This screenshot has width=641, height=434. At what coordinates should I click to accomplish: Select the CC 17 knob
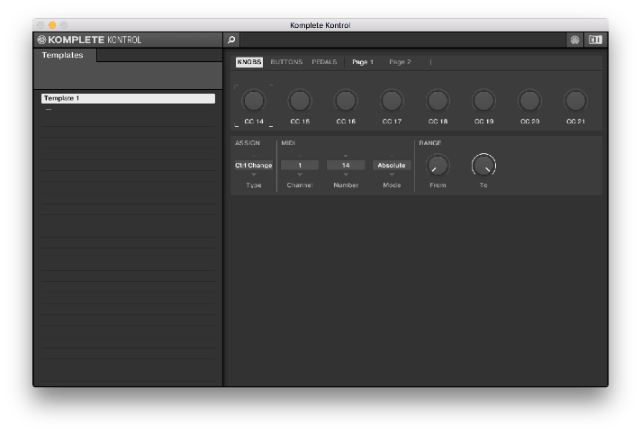point(392,100)
